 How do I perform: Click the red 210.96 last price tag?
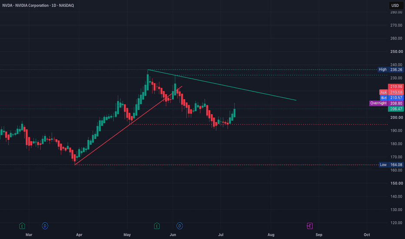(x=396, y=86)
